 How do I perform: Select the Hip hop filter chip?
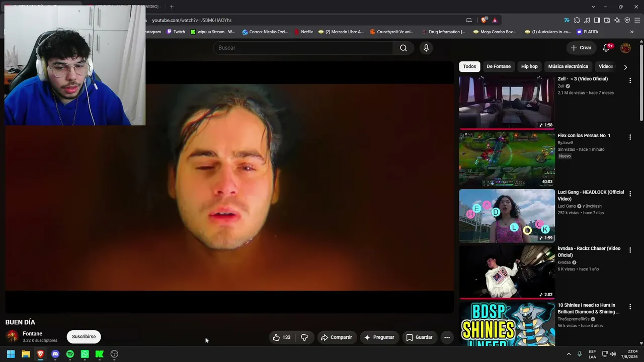click(x=529, y=66)
